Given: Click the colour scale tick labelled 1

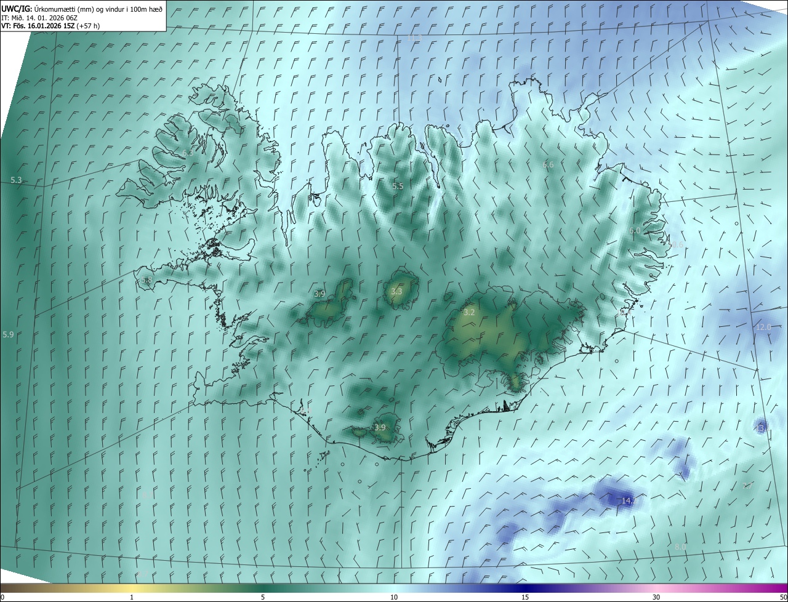Looking at the screenshot, I should click(x=132, y=598).
